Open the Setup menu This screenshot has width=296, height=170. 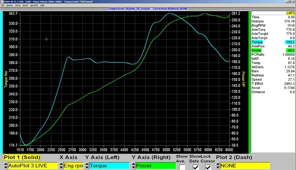18,5
